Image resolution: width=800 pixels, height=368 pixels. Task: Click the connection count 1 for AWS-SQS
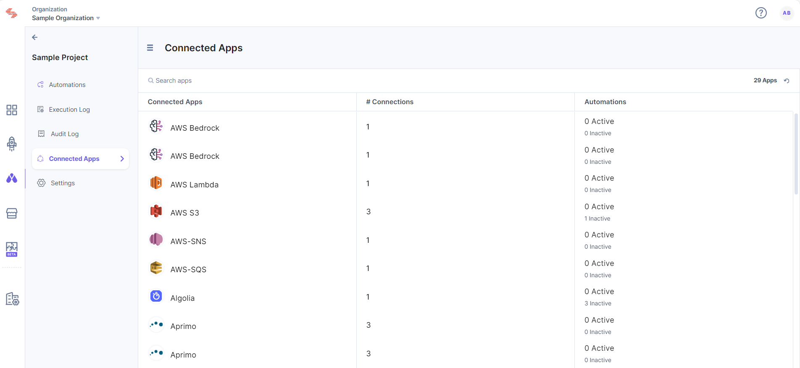tap(368, 268)
